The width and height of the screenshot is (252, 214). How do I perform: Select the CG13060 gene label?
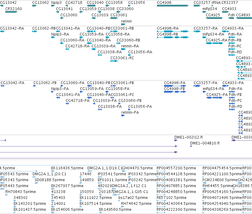[x=69, y=15]
